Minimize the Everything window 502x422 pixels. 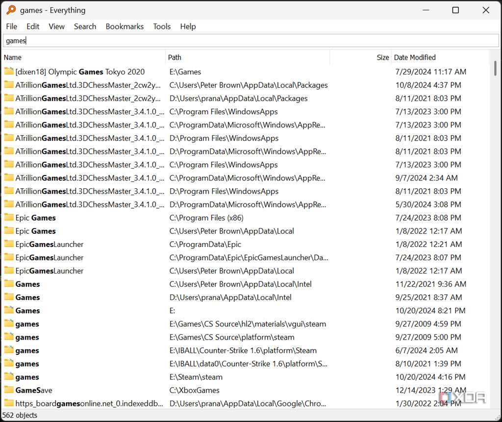click(426, 10)
